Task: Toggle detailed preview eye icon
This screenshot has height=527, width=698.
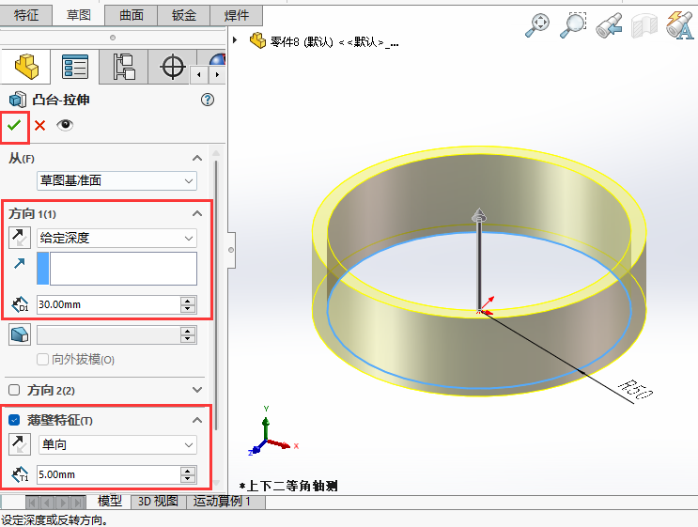Action: point(65,125)
